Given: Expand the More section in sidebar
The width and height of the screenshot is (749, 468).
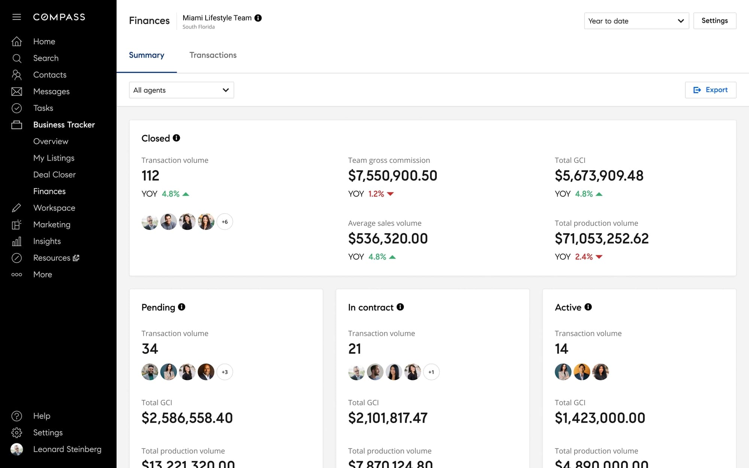Looking at the screenshot, I should coord(16,274).
